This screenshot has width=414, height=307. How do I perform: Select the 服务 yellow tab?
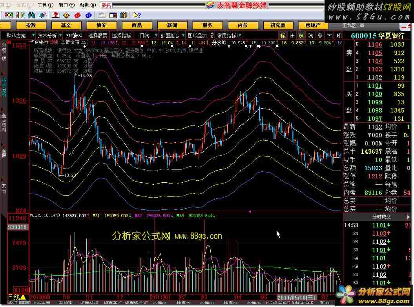pyautogui.click(x=208, y=25)
